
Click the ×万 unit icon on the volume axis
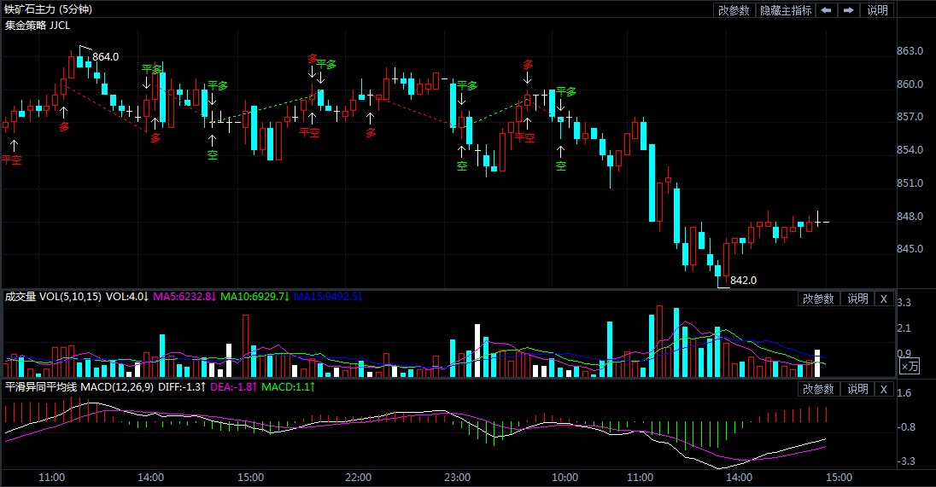pos(910,366)
